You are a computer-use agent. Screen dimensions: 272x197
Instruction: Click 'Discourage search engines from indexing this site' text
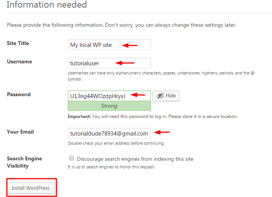(135, 159)
